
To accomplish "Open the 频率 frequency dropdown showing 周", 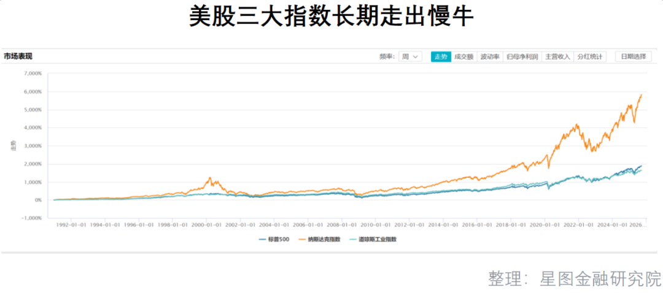I will (x=409, y=56).
